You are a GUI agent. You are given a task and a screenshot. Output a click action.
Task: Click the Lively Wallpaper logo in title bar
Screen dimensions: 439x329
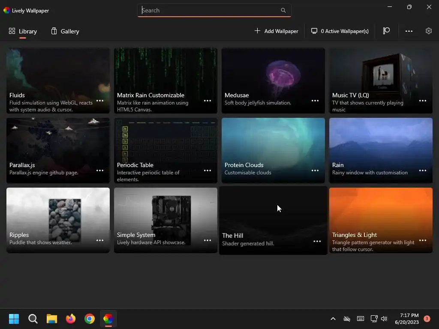click(x=7, y=10)
